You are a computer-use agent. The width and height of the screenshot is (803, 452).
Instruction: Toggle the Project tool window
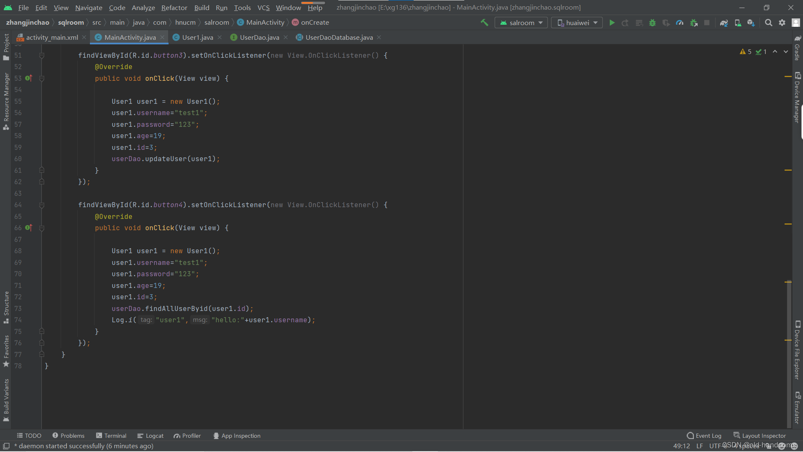6,46
